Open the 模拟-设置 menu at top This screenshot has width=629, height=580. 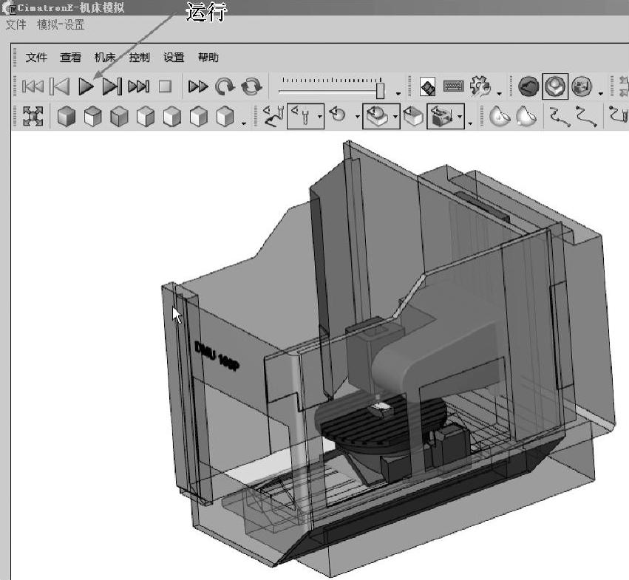tap(61, 24)
